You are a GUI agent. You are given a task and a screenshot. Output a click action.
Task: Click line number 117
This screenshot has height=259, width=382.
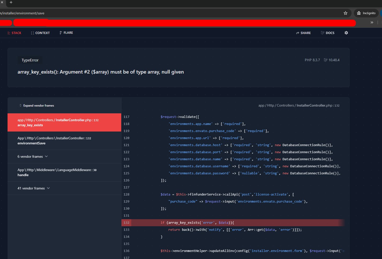coord(126,117)
